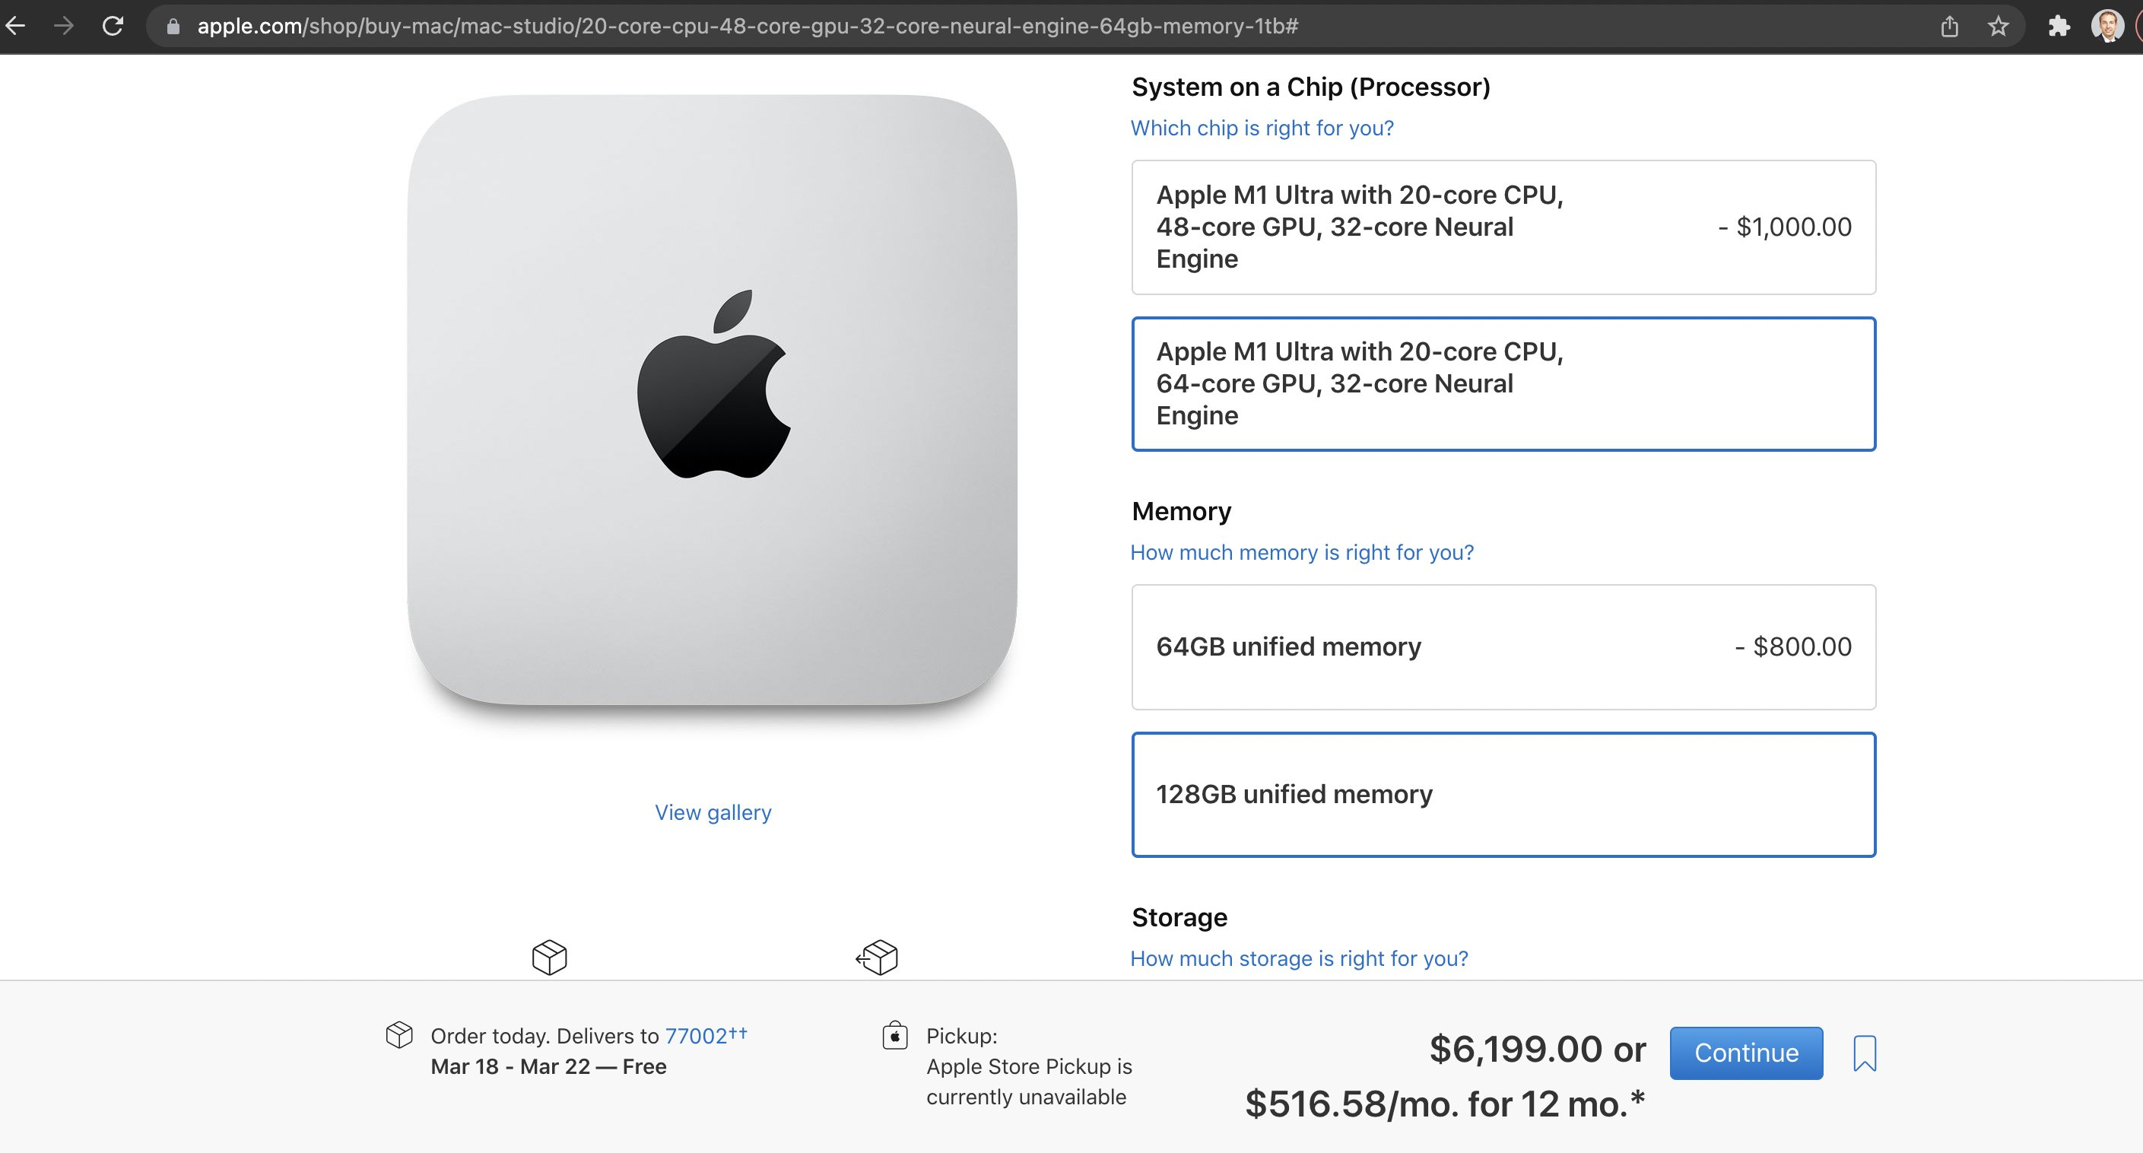
Task: Click the site padlock icon
Action: click(x=173, y=27)
